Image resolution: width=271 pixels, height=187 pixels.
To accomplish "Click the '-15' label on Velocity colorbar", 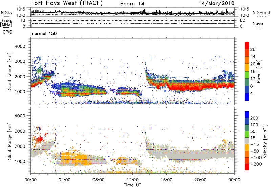I will [254, 144].
